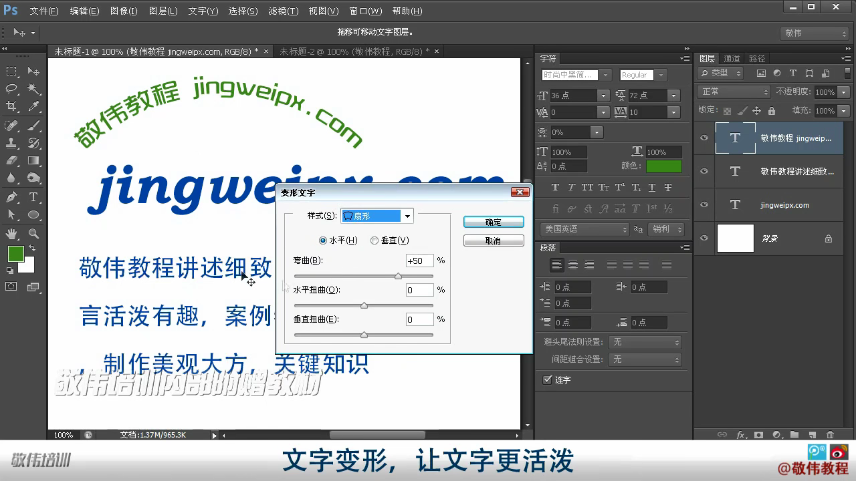Open the layer fill dropdown arrow

click(x=843, y=111)
